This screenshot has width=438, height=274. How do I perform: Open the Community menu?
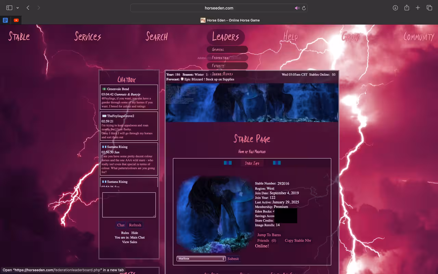point(418,36)
